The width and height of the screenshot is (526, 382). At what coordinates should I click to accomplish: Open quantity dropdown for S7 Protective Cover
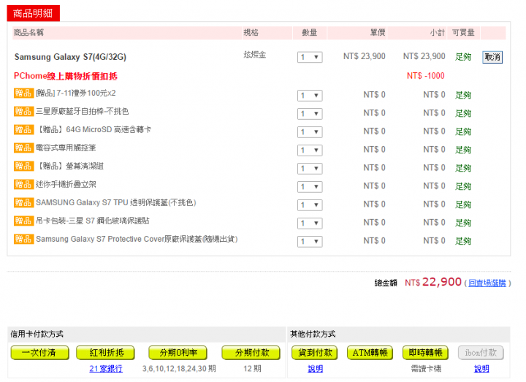click(310, 242)
